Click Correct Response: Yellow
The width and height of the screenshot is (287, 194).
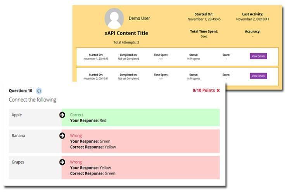93,147
